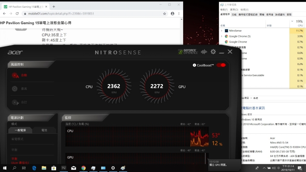Show hidden system tray icons
The image size is (306, 172).
point(264,168)
